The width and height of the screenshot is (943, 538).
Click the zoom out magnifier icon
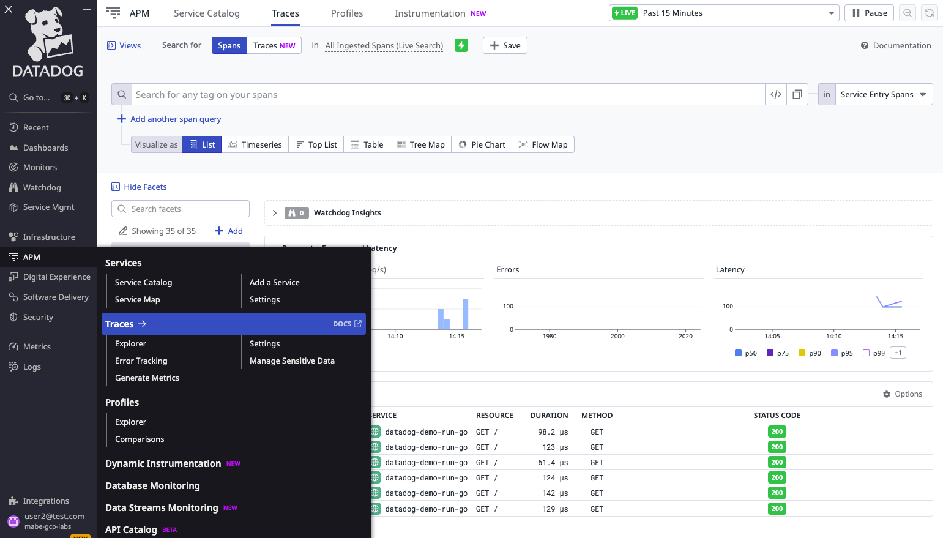[908, 13]
